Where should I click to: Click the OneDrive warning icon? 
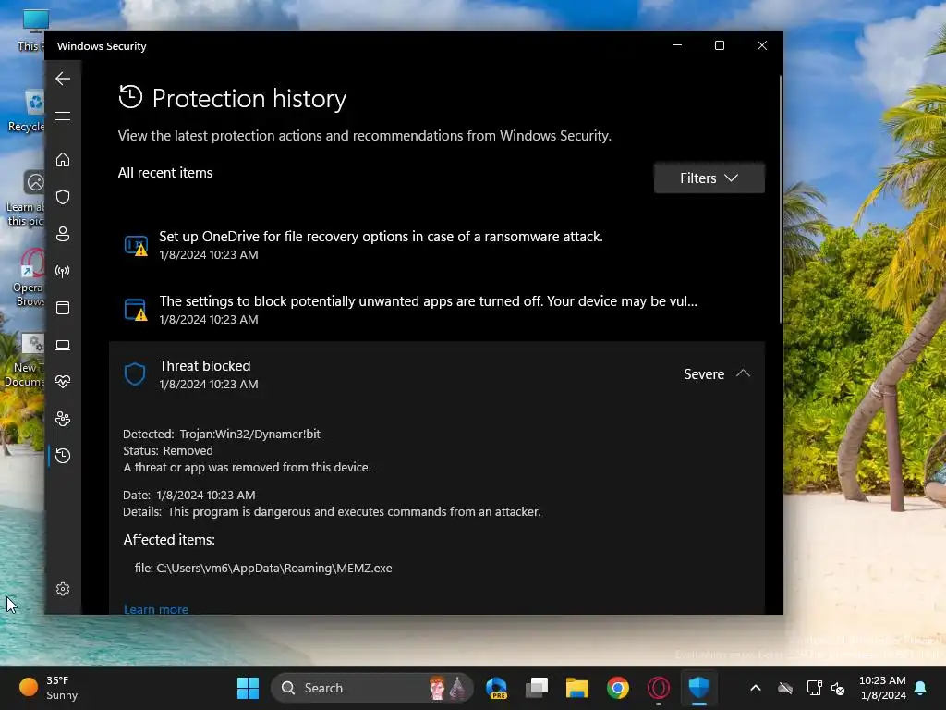point(136,246)
